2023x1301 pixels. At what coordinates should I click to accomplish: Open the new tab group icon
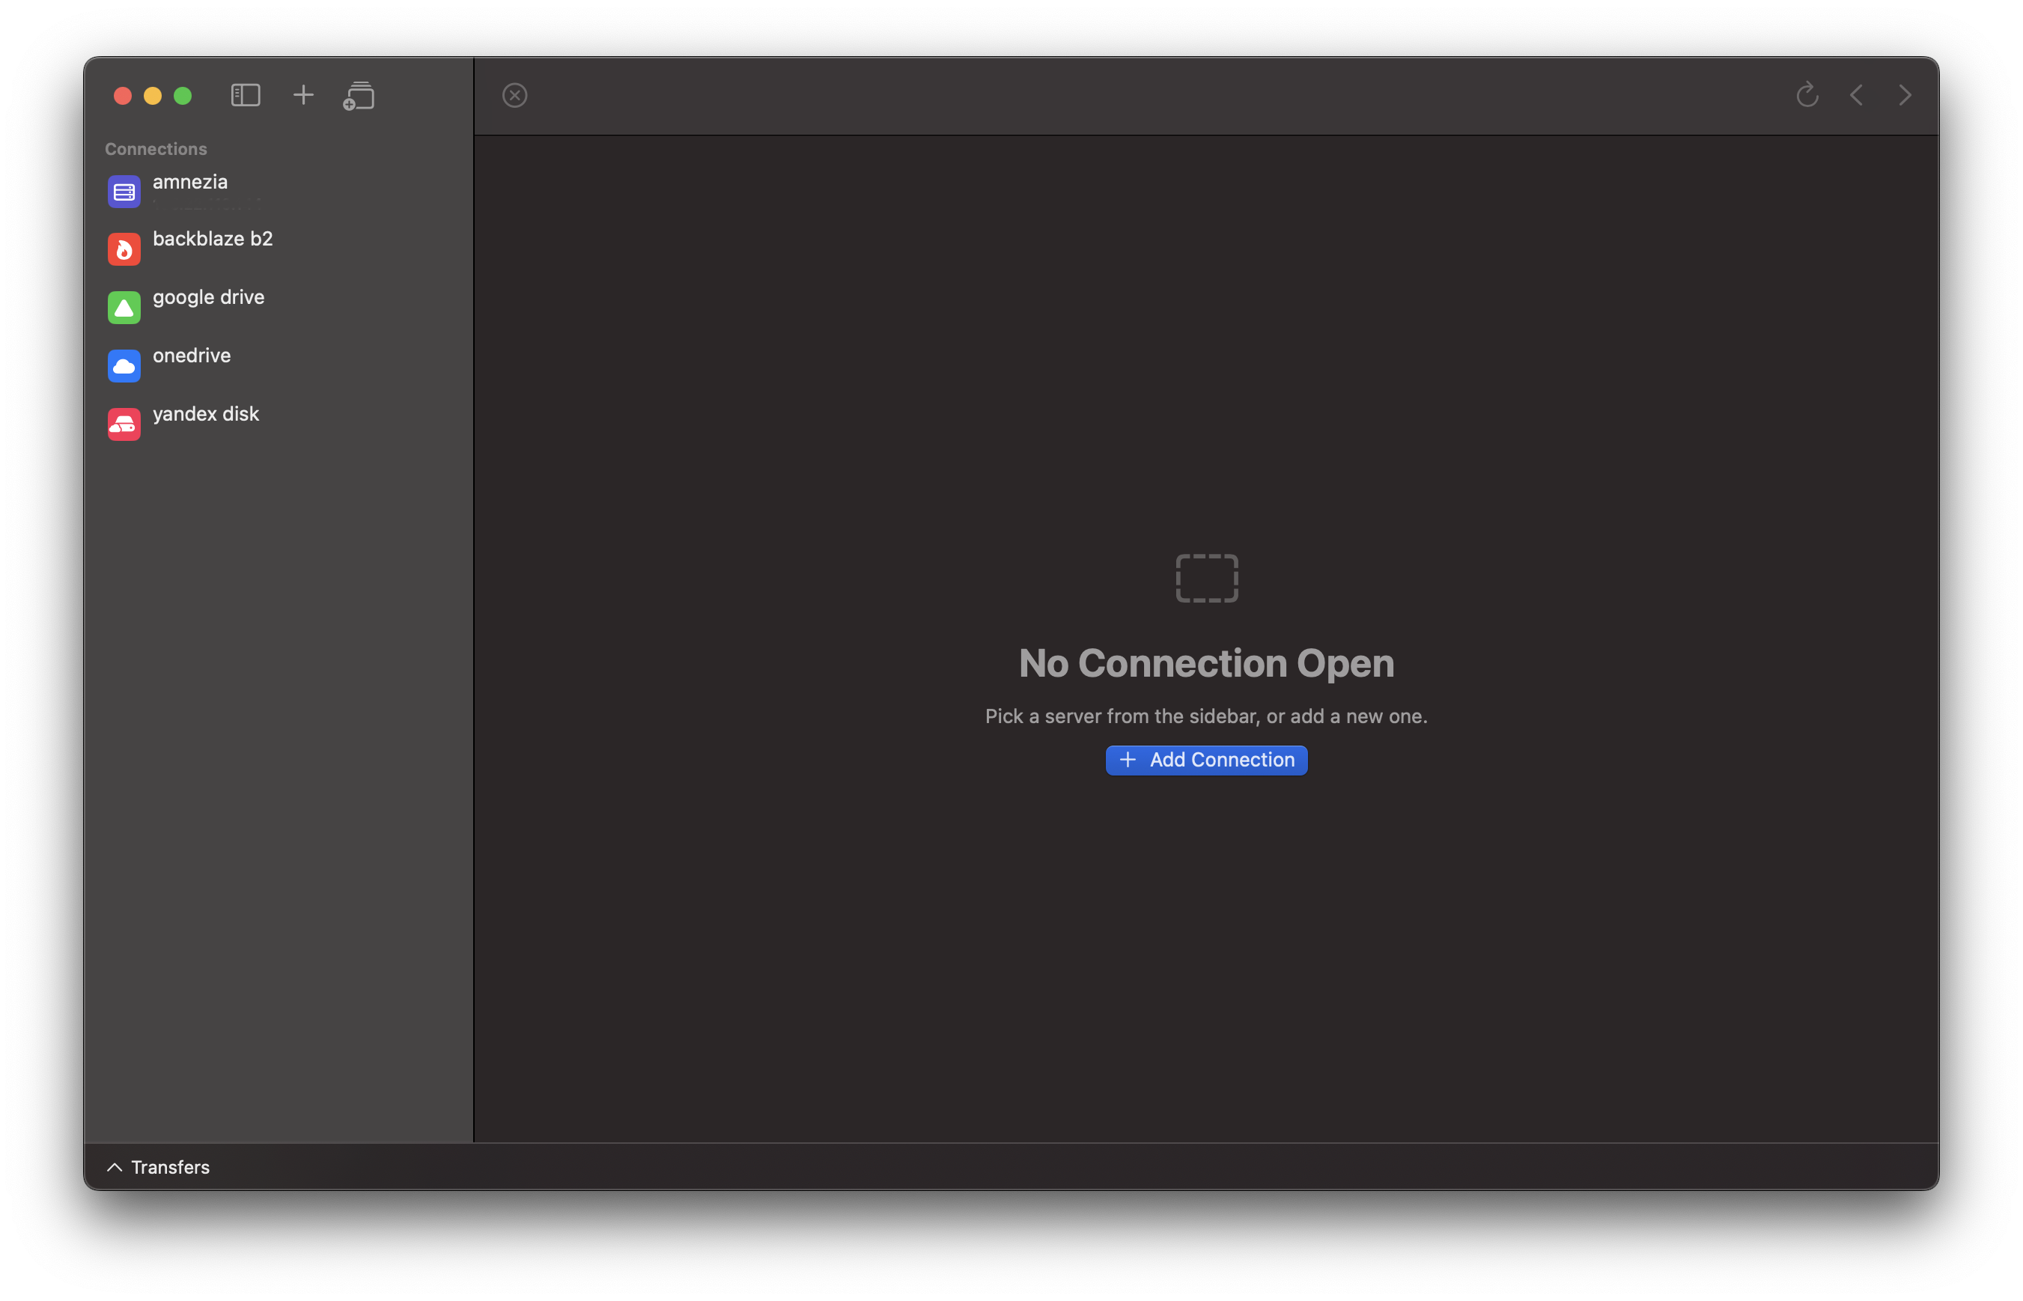point(359,96)
